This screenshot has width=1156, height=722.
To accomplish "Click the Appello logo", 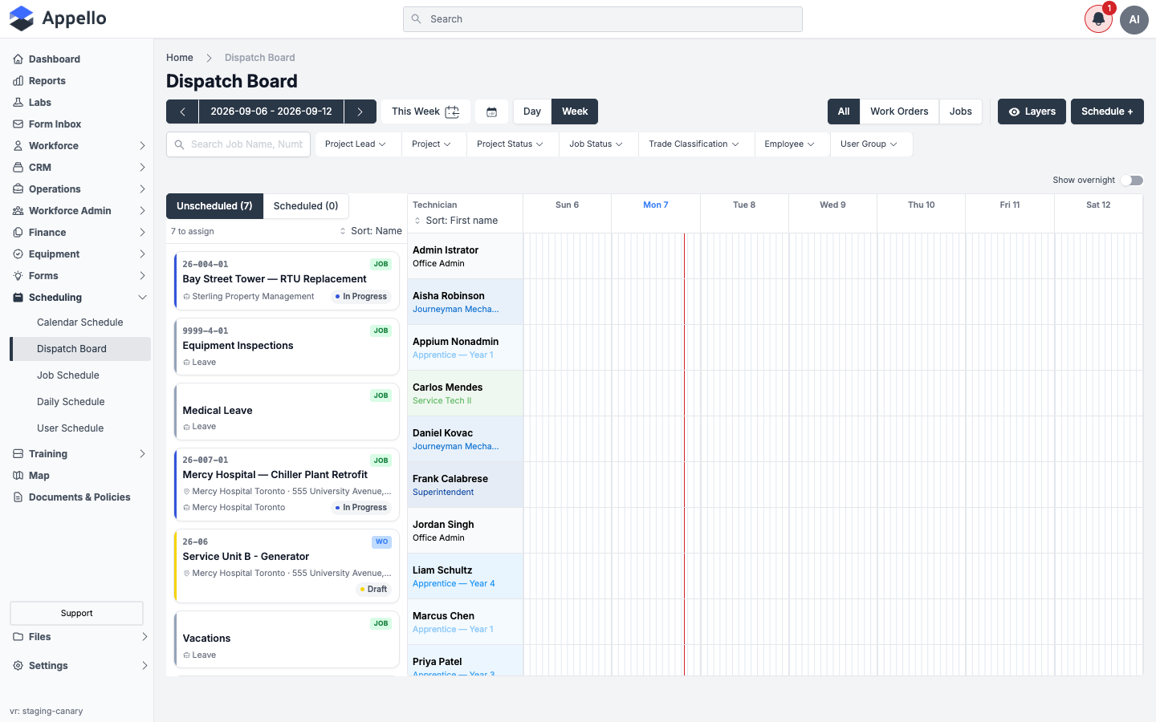I will coord(58,18).
